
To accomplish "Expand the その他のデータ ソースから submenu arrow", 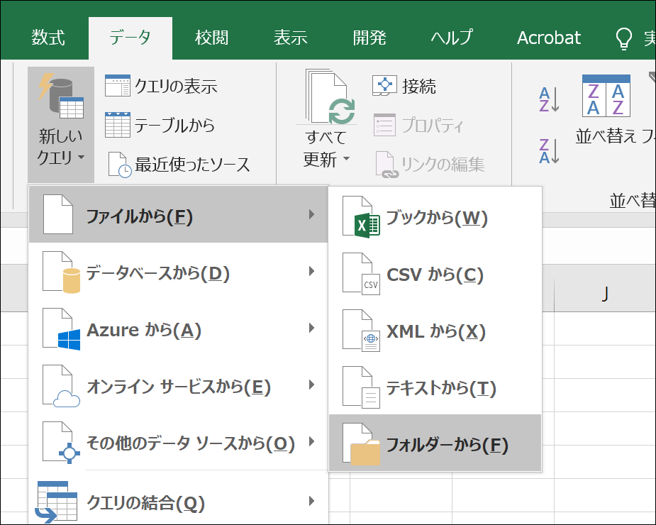I will coord(311,442).
